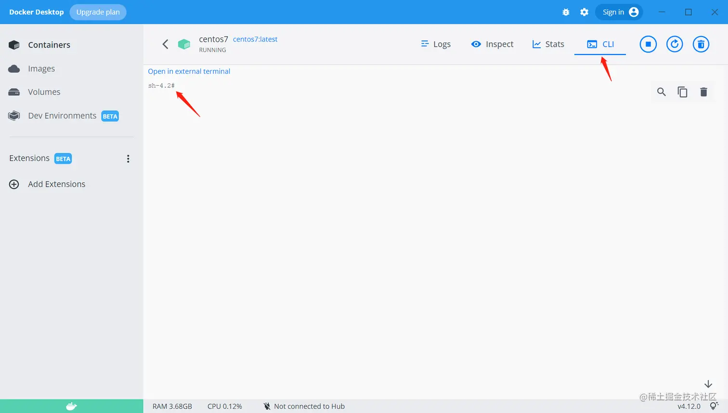The image size is (728, 413).
Task: Open the Containers section
Action: 49,45
